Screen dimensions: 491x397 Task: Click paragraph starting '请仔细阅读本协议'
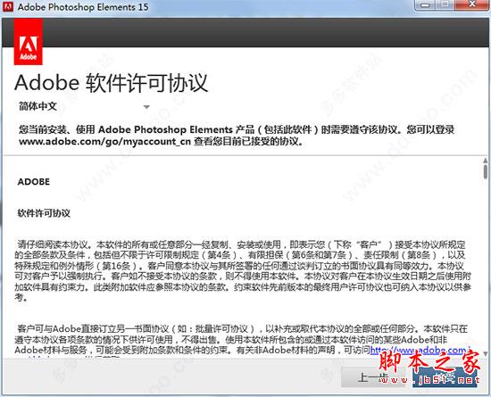243,271
